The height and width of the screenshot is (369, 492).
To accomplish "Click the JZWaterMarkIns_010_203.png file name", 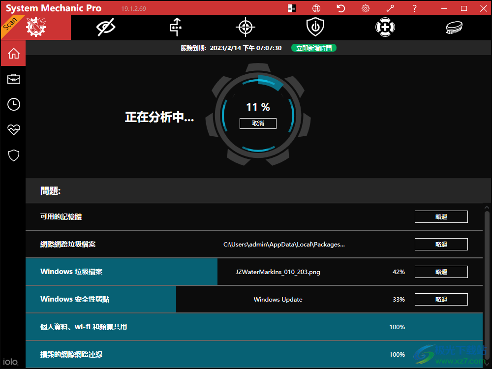I will [278, 272].
